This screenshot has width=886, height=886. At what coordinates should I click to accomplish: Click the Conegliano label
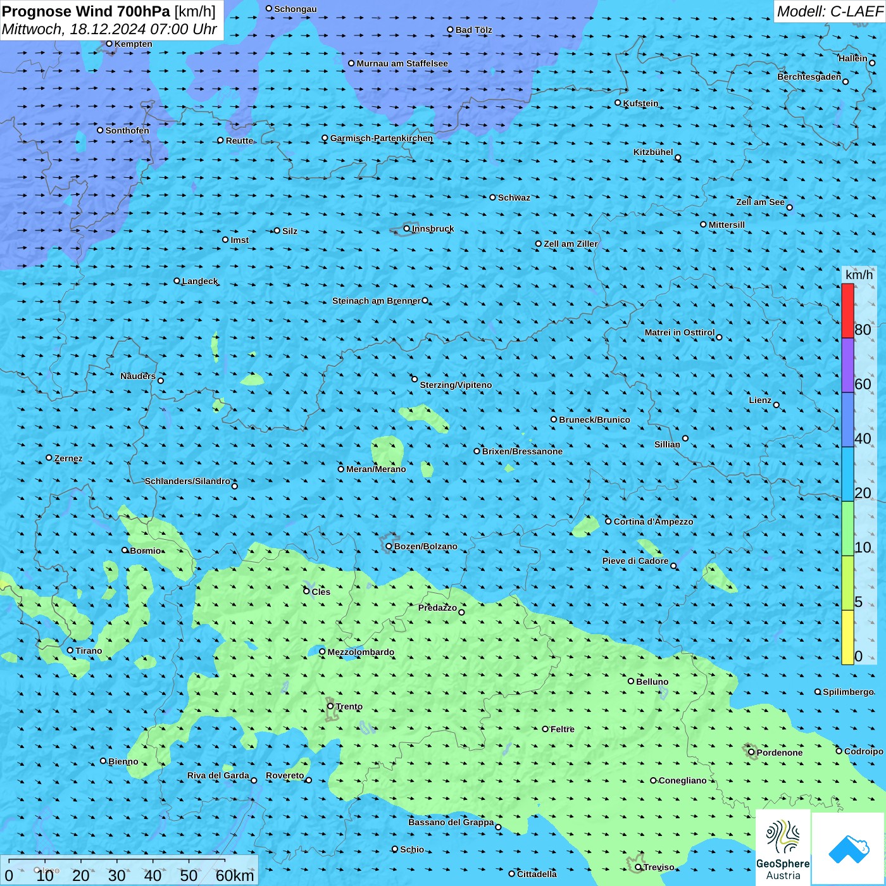tap(682, 780)
